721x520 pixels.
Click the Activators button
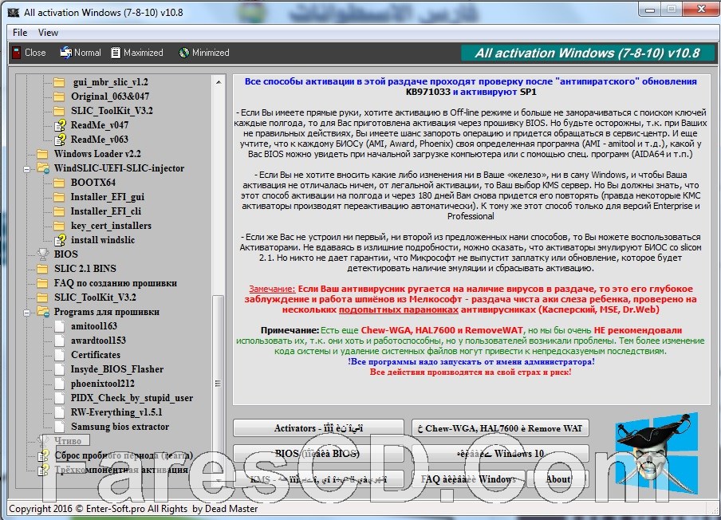(318, 428)
